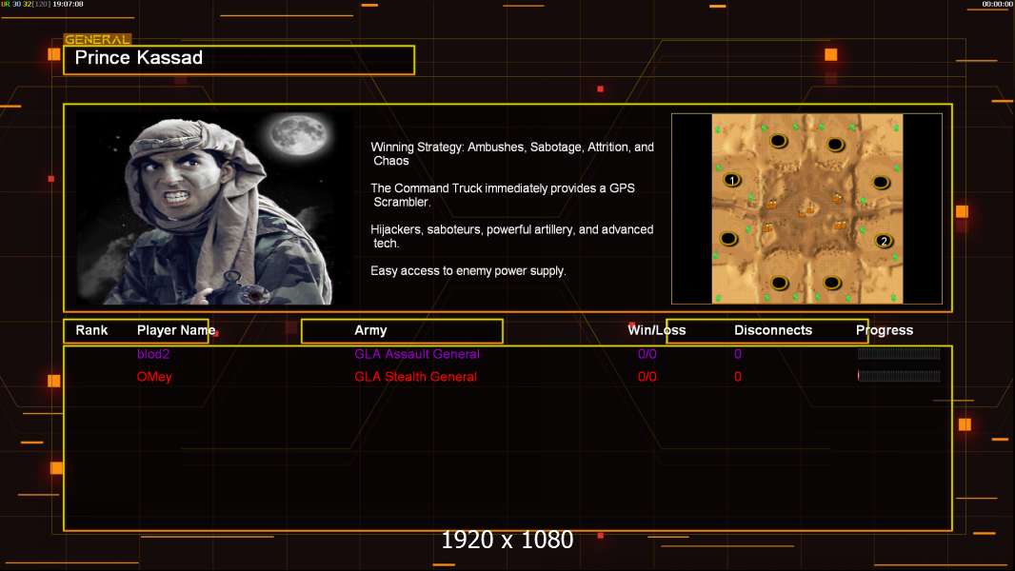Select the empty start slot directly below marker 1
1015x571 pixels.
pyautogui.click(x=729, y=239)
